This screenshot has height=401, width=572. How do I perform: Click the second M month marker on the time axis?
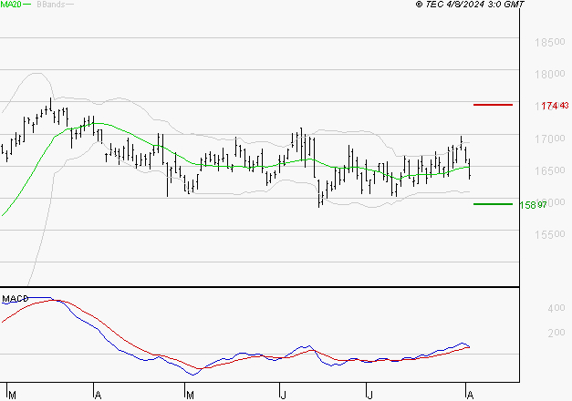click(x=190, y=396)
